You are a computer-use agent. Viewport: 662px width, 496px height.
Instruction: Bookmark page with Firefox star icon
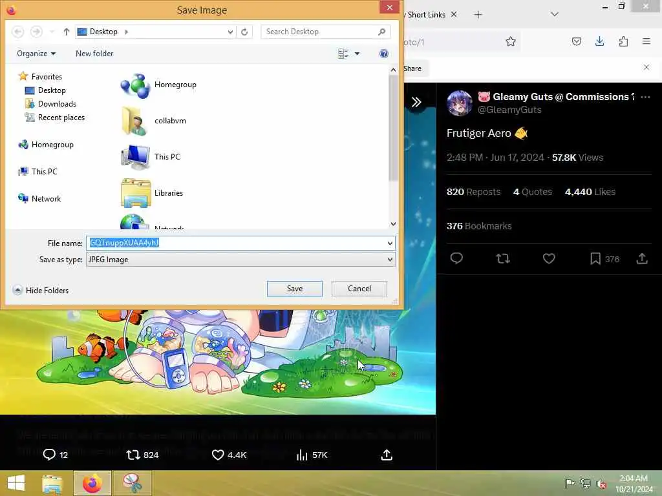[511, 41]
